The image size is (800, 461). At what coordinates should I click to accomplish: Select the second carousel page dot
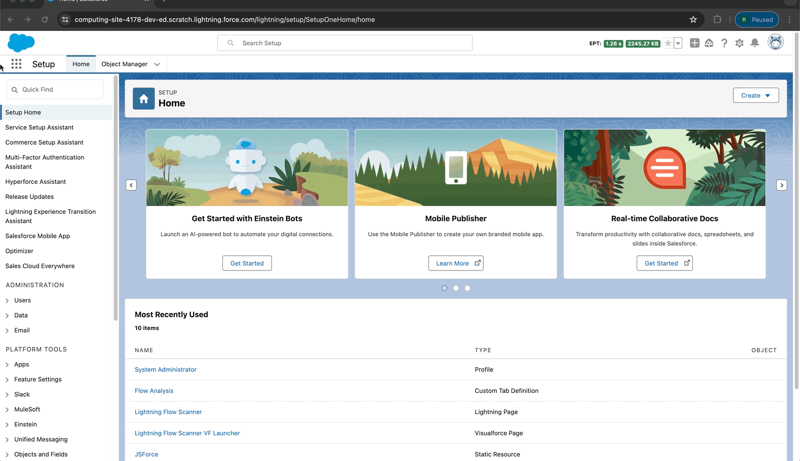456,288
